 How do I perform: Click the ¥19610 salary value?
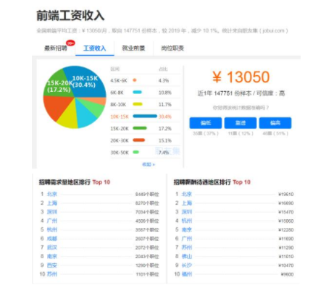pyautogui.click(x=286, y=195)
